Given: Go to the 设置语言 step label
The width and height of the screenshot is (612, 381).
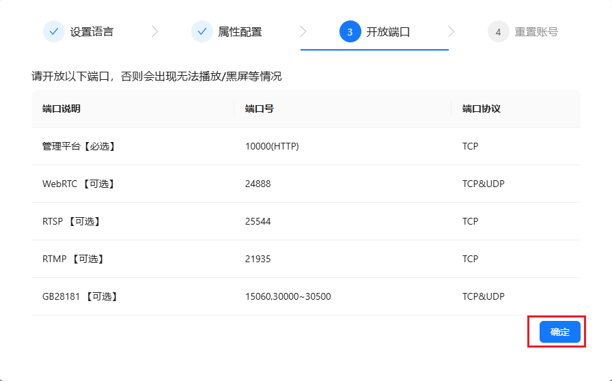Looking at the screenshot, I should pyautogui.click(x=92, y=31).
